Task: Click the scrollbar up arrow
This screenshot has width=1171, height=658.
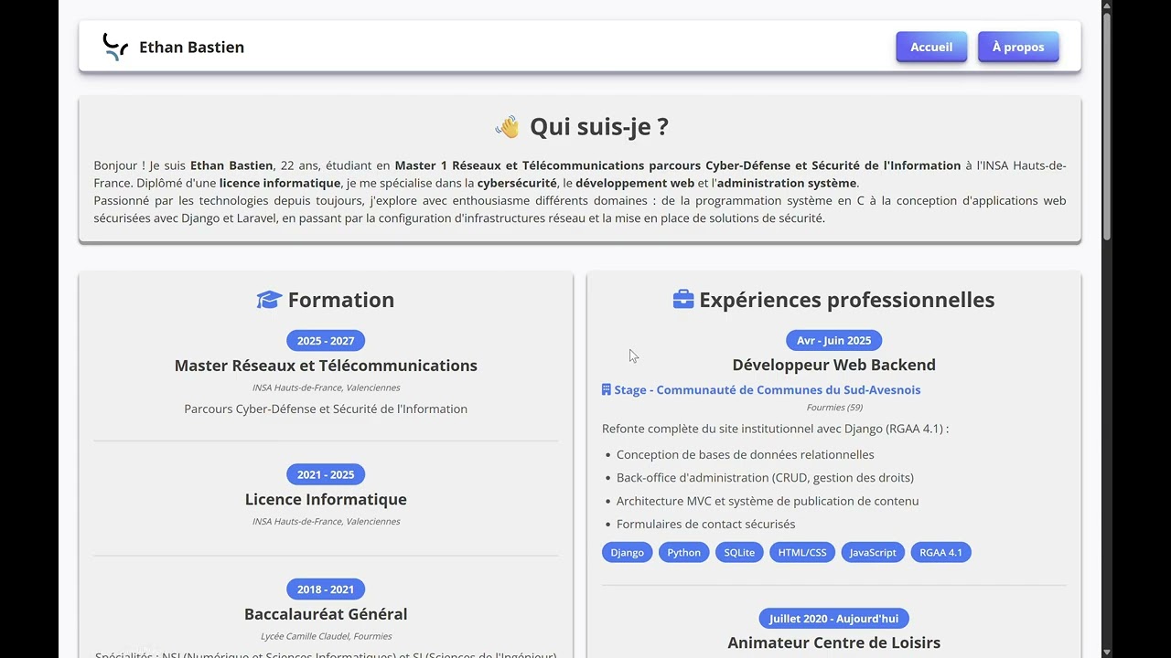Action: point(1106,6)
